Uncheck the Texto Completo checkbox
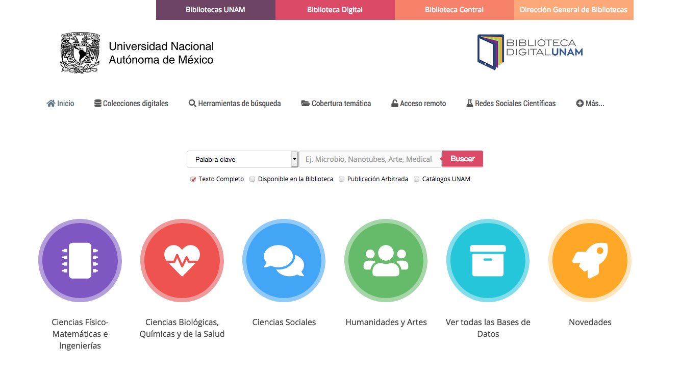 (x=193, y=179)
